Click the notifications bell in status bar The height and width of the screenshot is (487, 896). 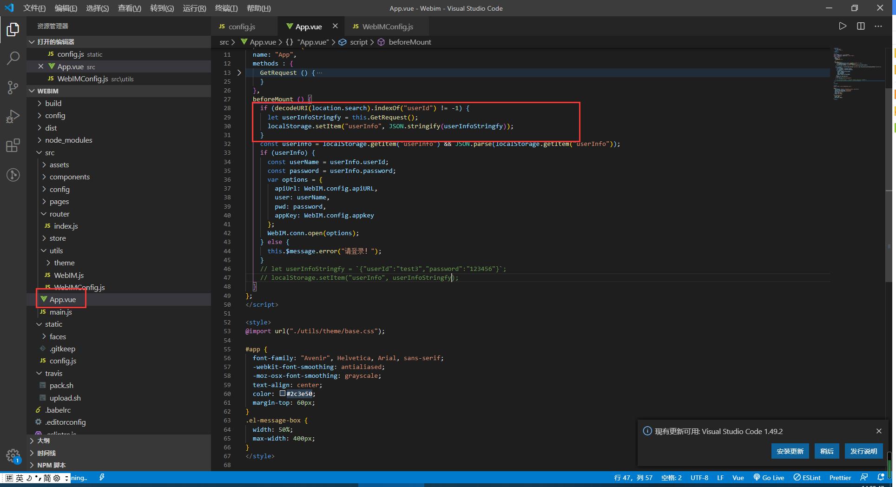pyautogui.click(x=880, y=477)
